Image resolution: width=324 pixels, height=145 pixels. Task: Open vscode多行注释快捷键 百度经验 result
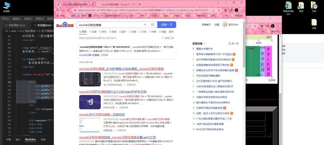[102, 115]
